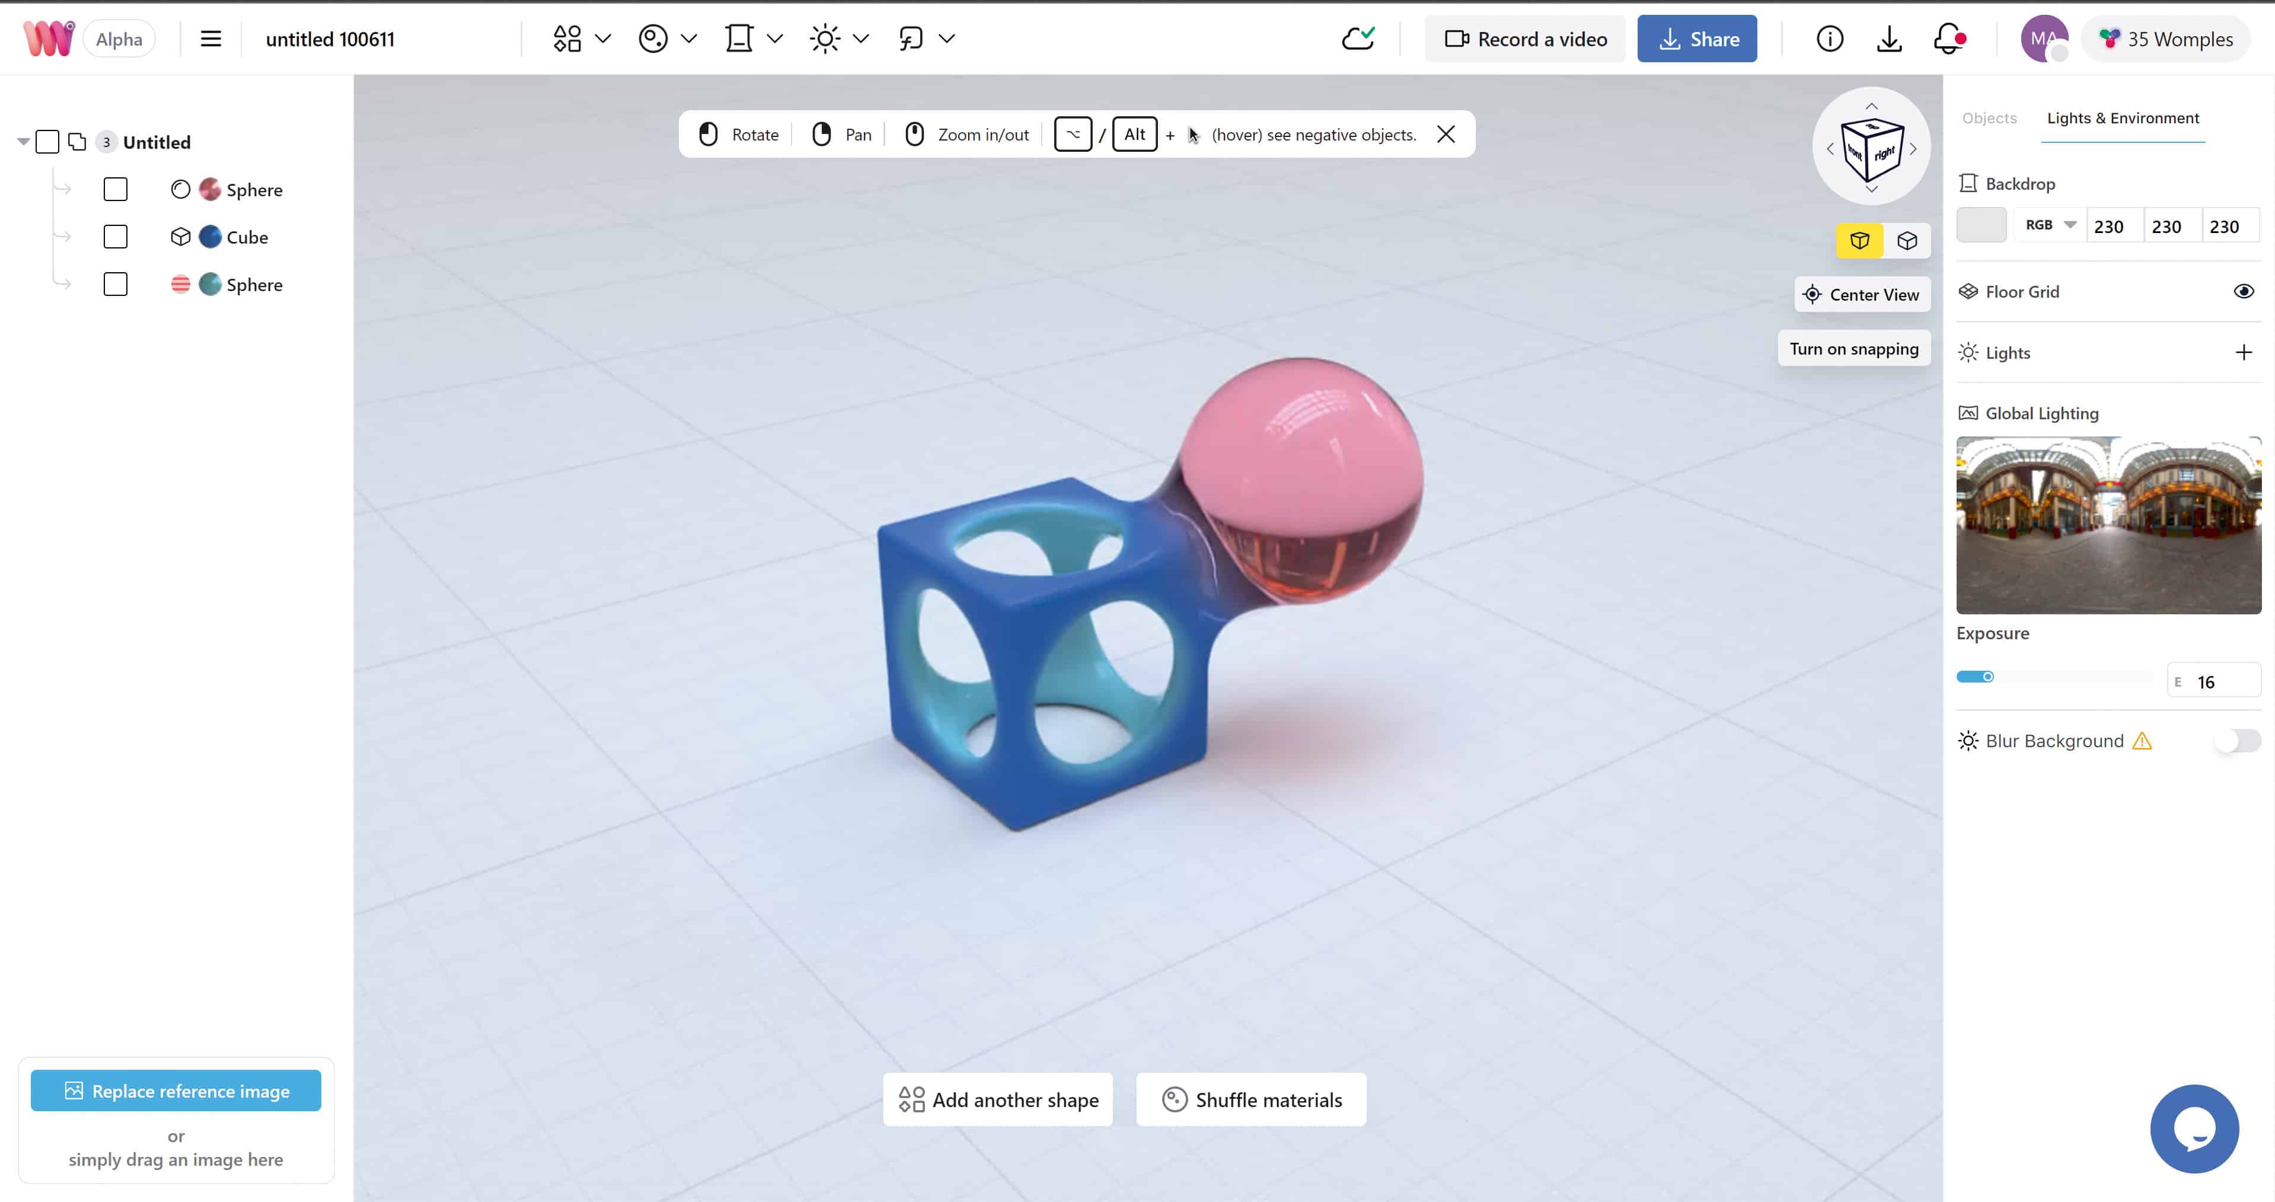Check the Cube layer checkbox
The width and height of the screenshot is (2275, 1202).
point(116,237)
